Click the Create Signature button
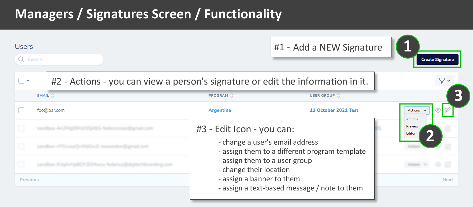 [x=437, y=59]
